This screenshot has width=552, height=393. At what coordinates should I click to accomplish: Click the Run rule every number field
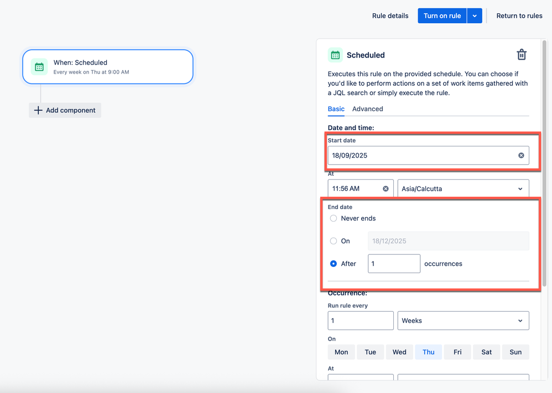(x=361, y=321)
